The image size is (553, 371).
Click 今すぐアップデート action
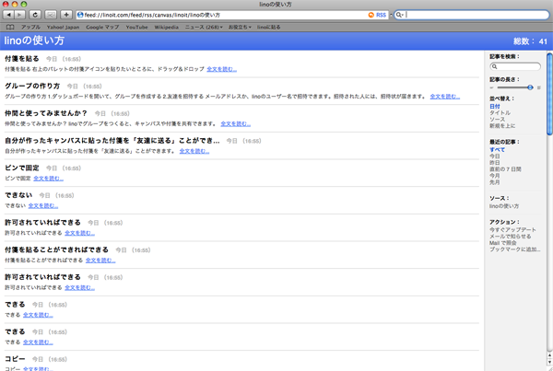click(x=512, y=230)
